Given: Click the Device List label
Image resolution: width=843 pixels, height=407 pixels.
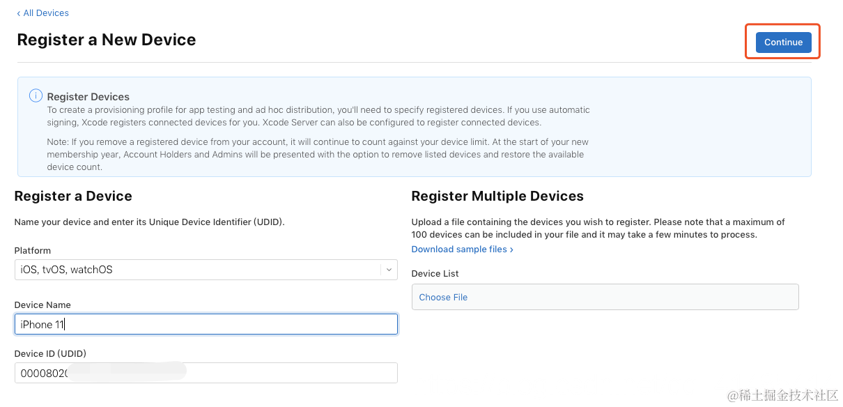Looking at the screenshot, I should coord(435,274).
